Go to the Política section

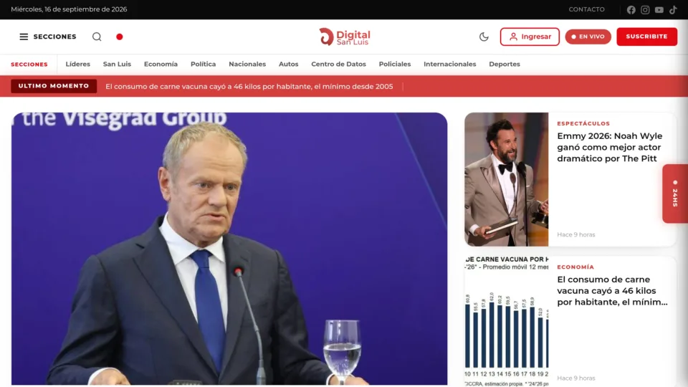point(203,64)
